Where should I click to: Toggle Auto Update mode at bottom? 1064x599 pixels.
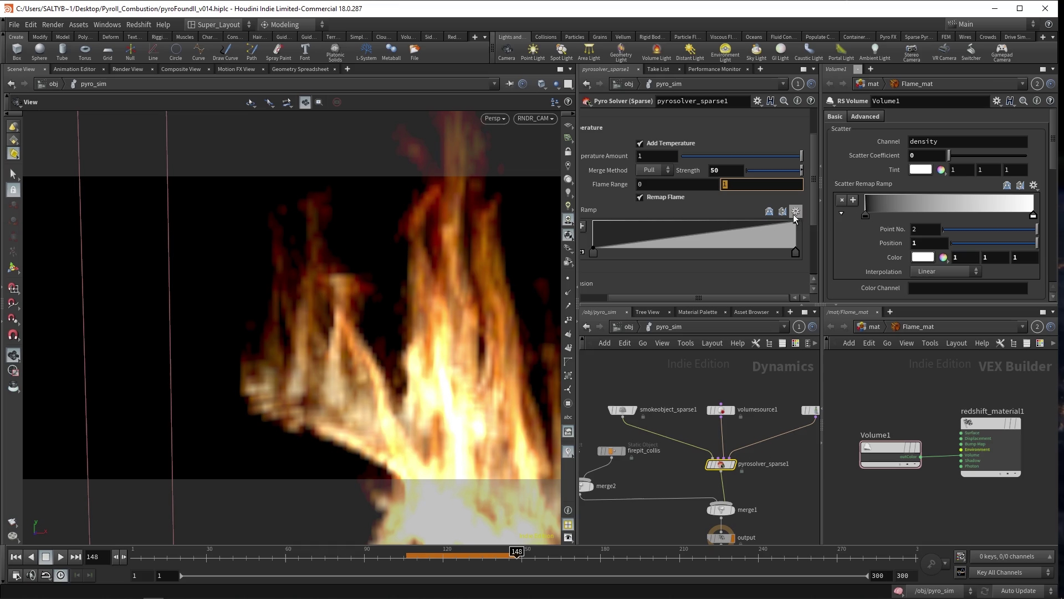click(1017, 591)
